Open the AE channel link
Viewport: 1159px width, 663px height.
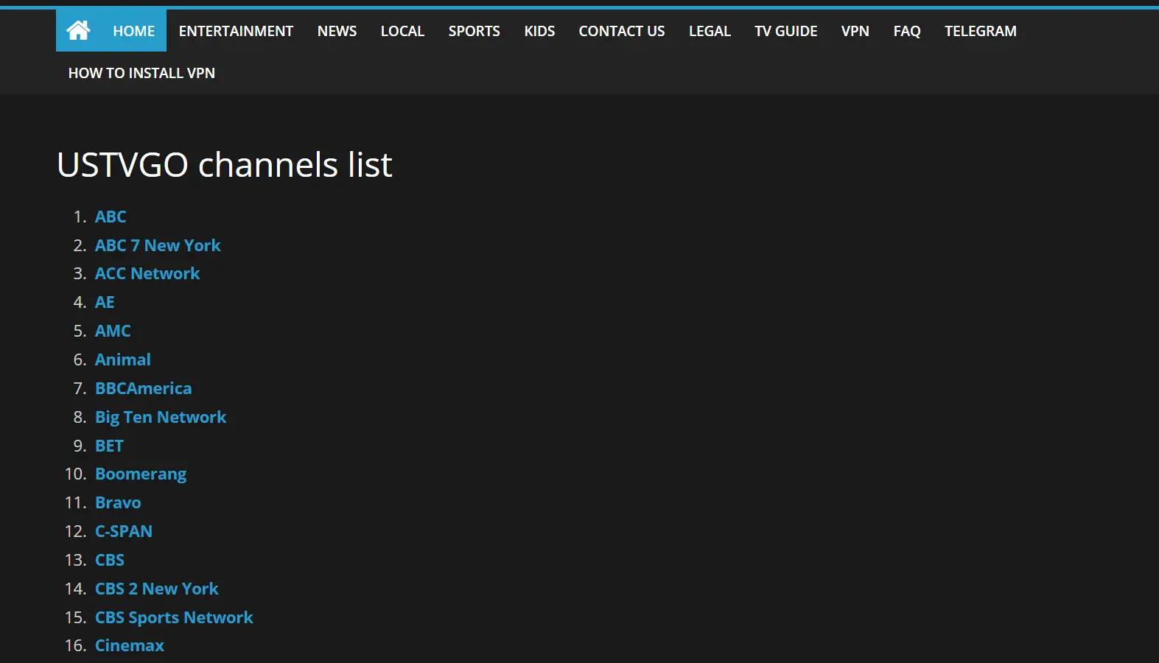tap(105, 302)
